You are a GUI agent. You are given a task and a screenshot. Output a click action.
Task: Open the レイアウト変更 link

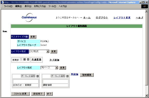pyautogui.click(x=122, y=17)
